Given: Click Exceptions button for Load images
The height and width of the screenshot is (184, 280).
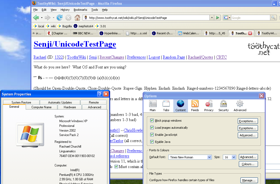Looking at the screenshot, I should [x=248, y=128].
